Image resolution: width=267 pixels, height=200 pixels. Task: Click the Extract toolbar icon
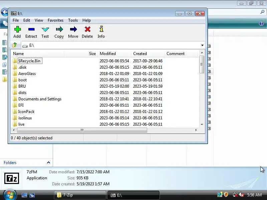[31, 29]
